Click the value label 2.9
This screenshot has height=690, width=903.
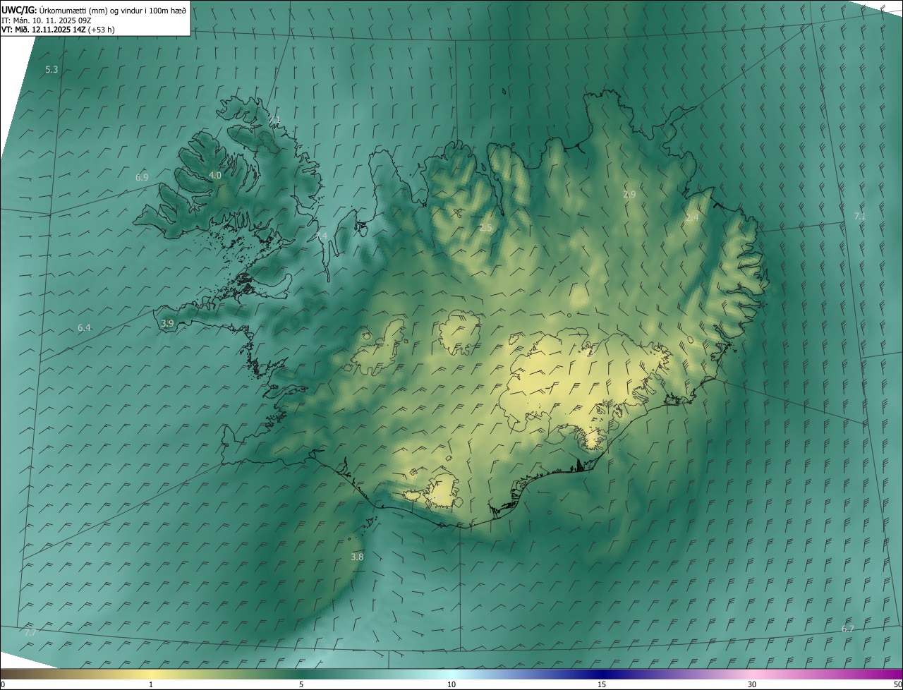tap(629, 194)
